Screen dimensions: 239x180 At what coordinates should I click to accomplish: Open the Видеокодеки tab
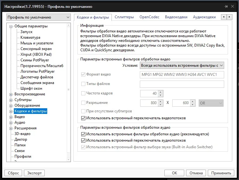(176, 17)
